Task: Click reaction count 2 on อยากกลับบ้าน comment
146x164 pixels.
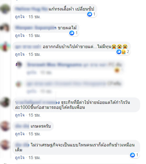Action: (128, 52)
